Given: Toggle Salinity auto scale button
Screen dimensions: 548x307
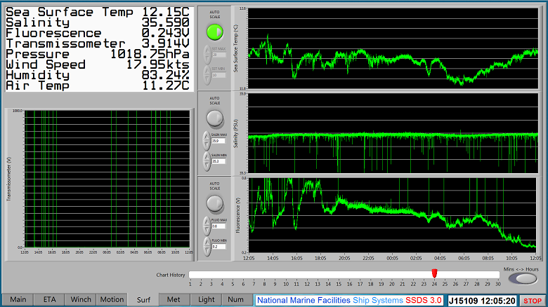Looking at the screenshot, I should click(215, 117).
